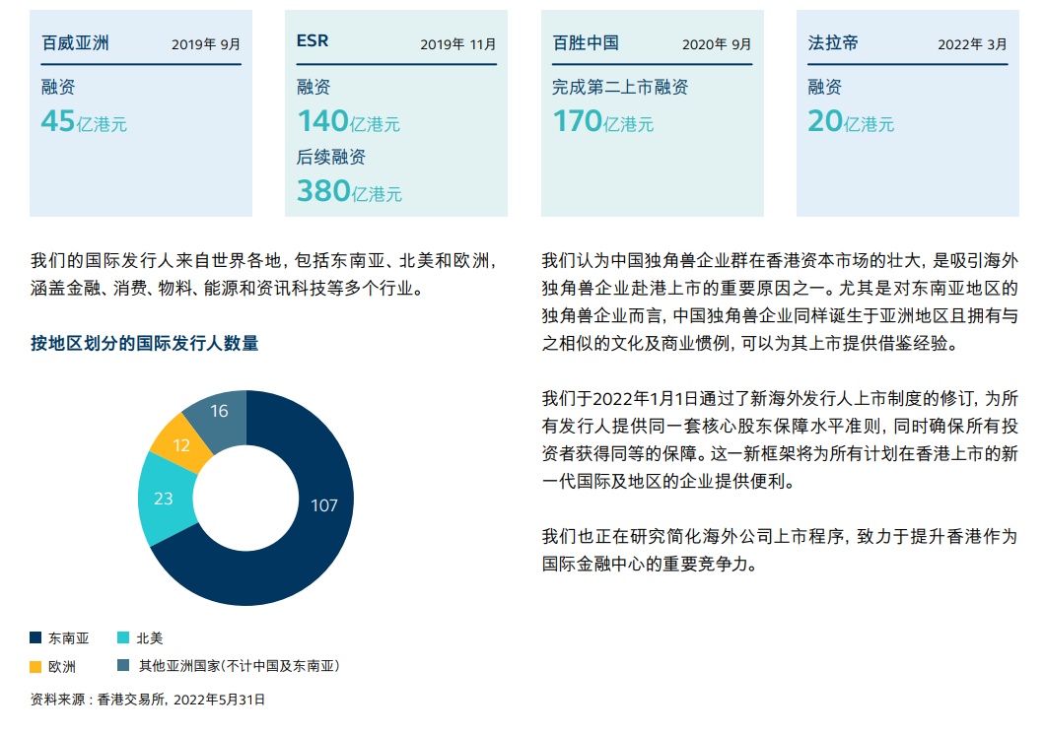
Task: Click the 融资 label in 百威亚洲 card
Action: (x=58, y=88)
